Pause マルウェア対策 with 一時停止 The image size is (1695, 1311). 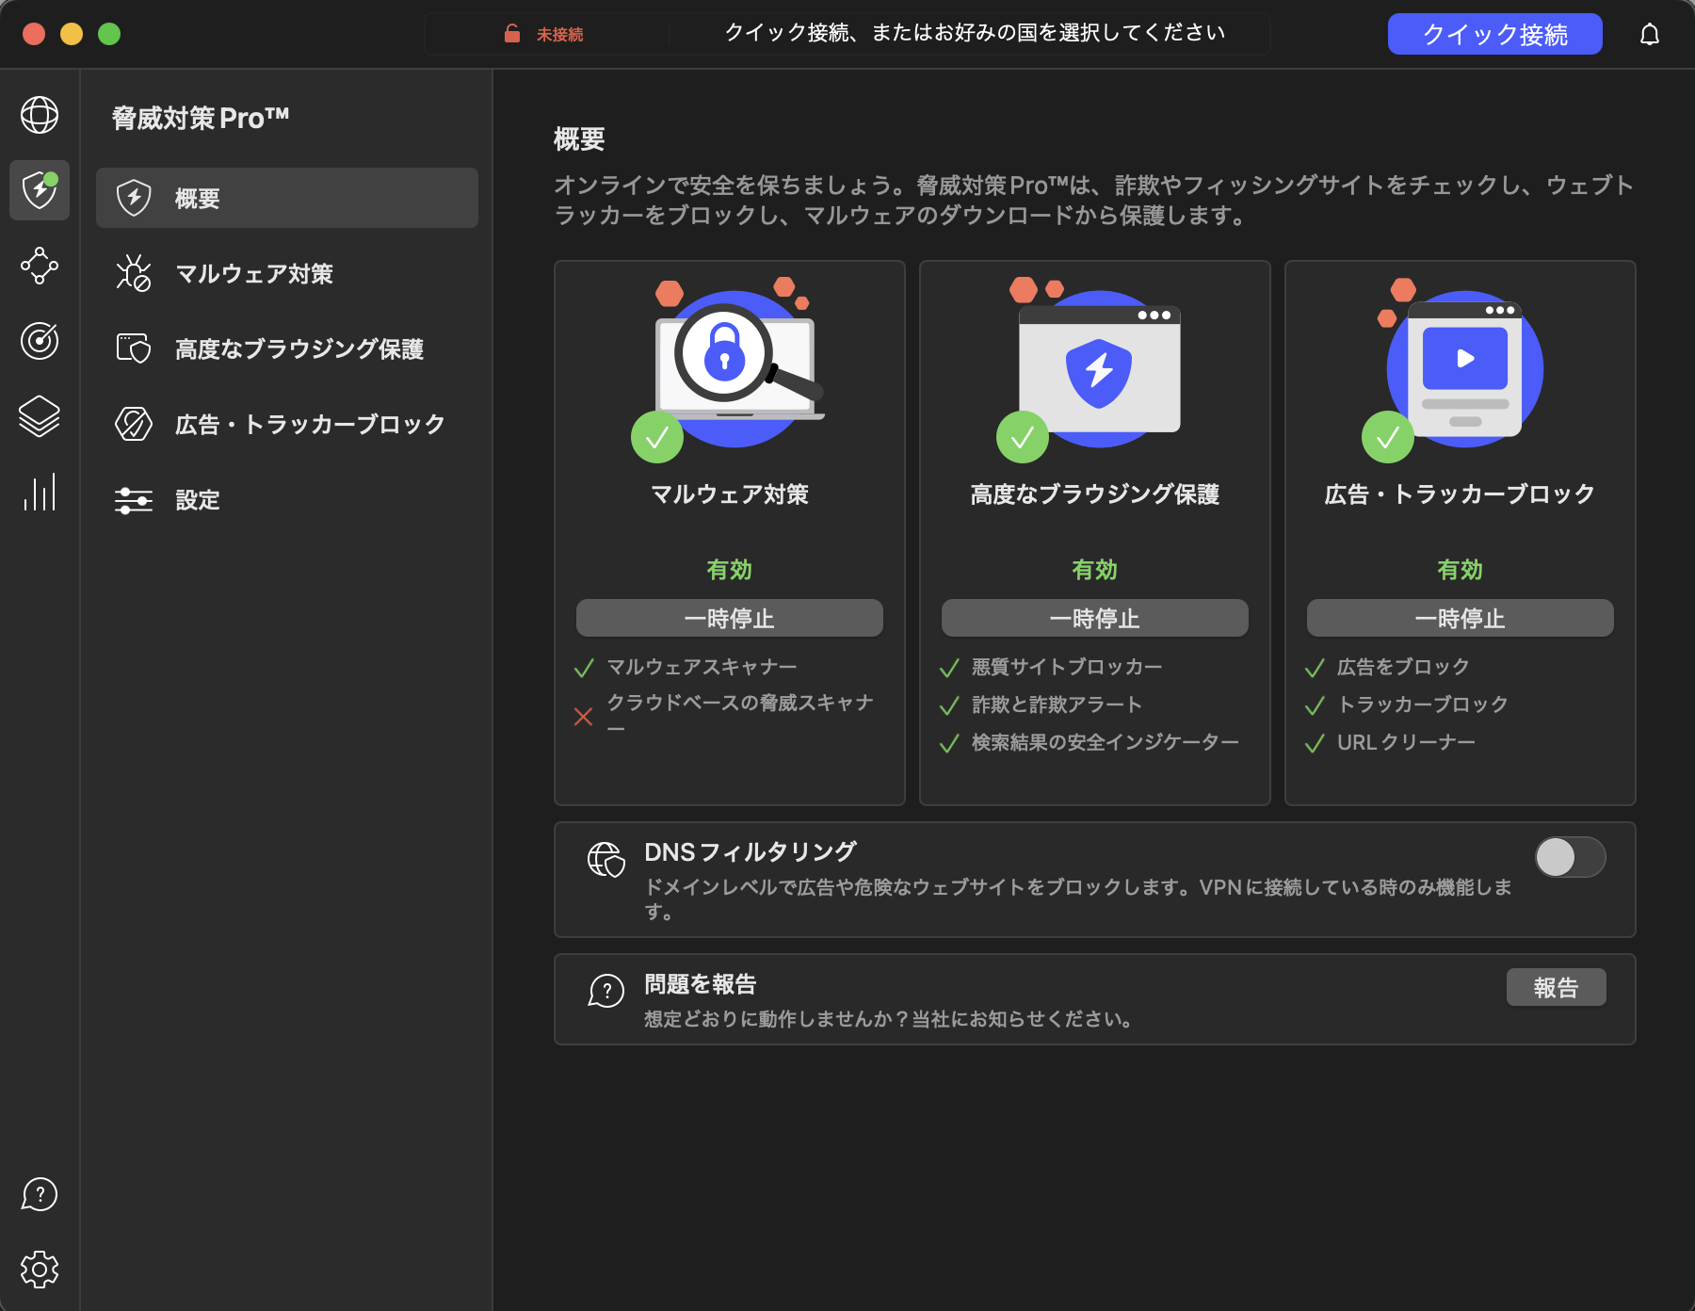pos(730,618)
